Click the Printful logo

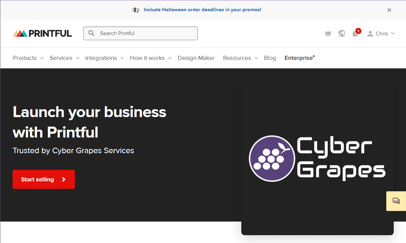click(42, 33)
